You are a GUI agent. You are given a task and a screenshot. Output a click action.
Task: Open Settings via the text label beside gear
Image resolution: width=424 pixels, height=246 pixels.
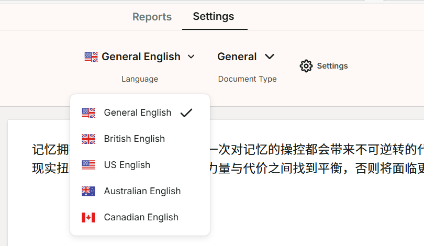pyautogui.click(x=332, y=66)
